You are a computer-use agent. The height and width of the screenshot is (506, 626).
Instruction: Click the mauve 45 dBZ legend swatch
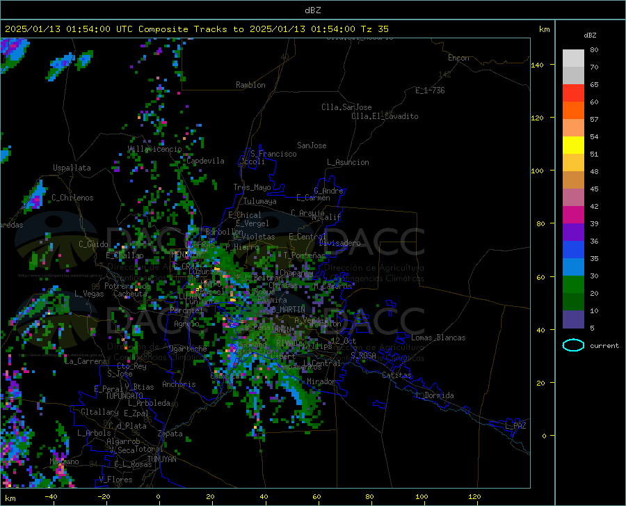[x=573, y=197]
